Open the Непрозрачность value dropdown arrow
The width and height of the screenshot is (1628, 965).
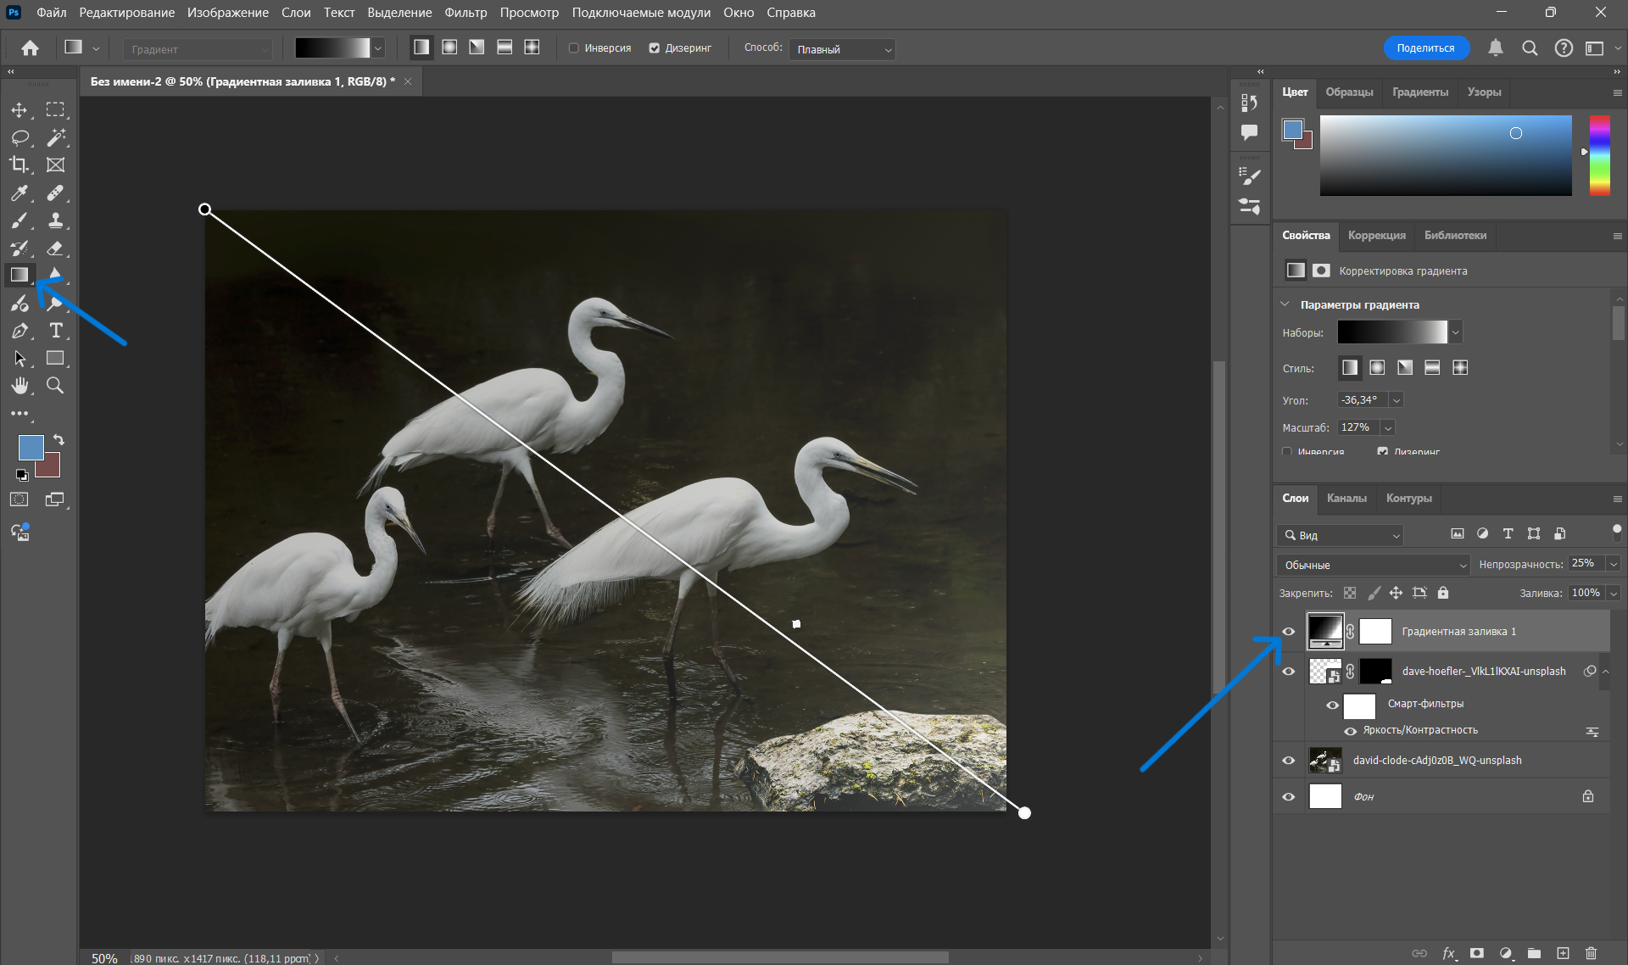tap(1614, 564)
